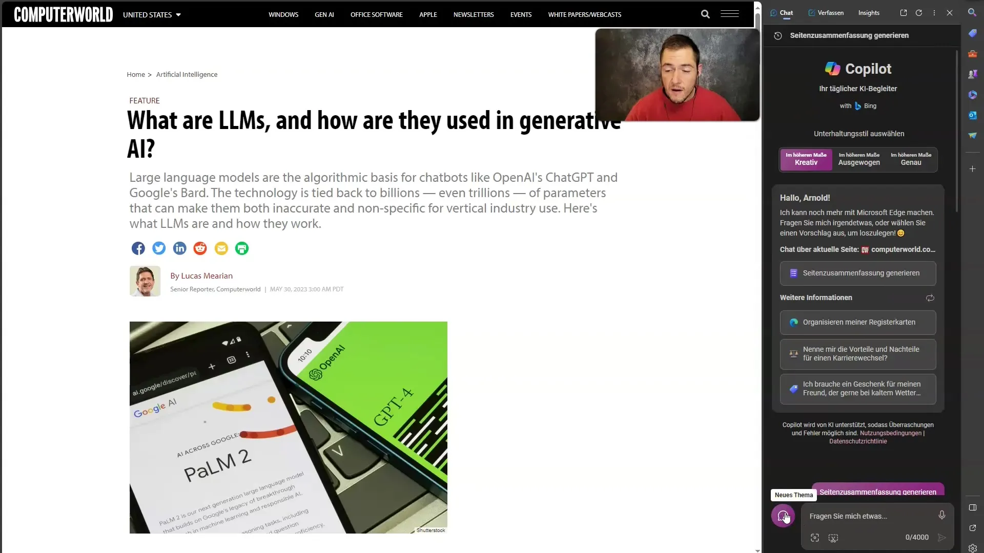
Task: Select Genau conversation style toggle
Action: pos(911,159)
